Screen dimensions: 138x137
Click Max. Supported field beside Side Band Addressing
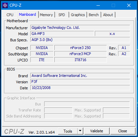click(116, 116)
